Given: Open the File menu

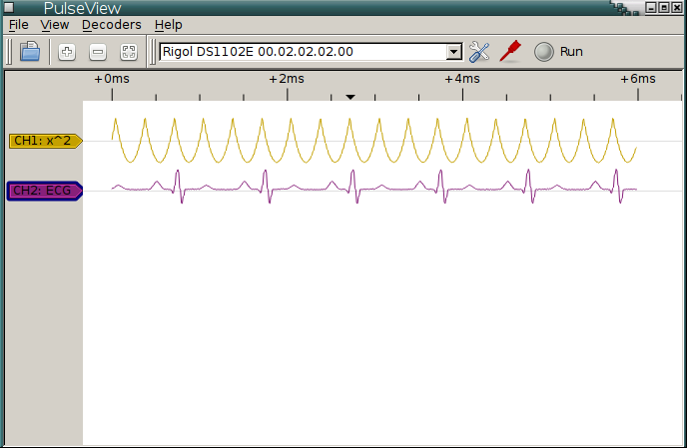Looking at the screenshot, I should point(20,24).
